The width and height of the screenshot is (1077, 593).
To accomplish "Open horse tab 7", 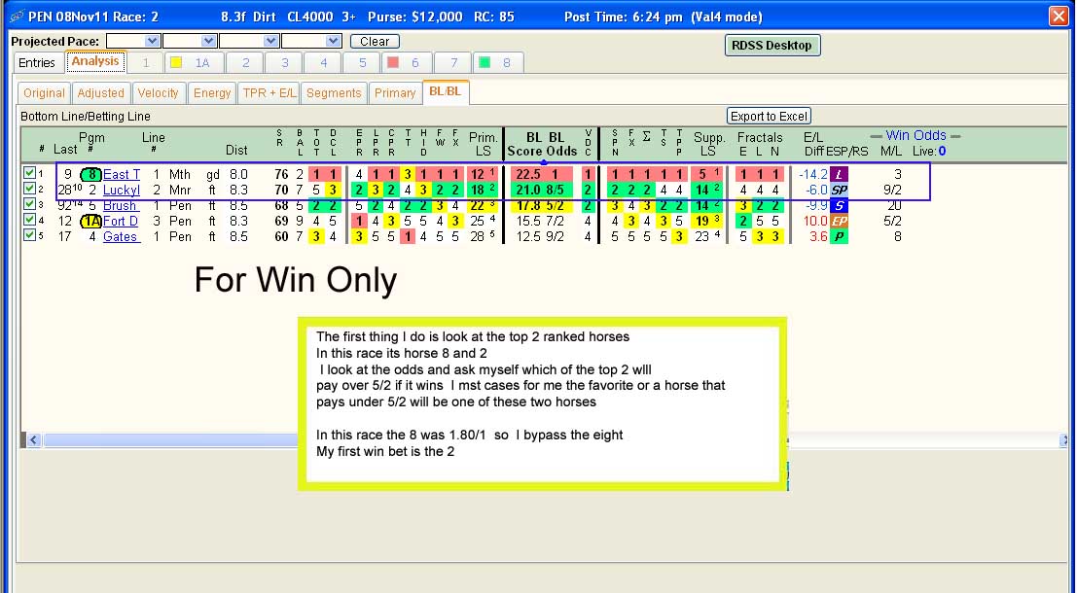I will [454, 62].
